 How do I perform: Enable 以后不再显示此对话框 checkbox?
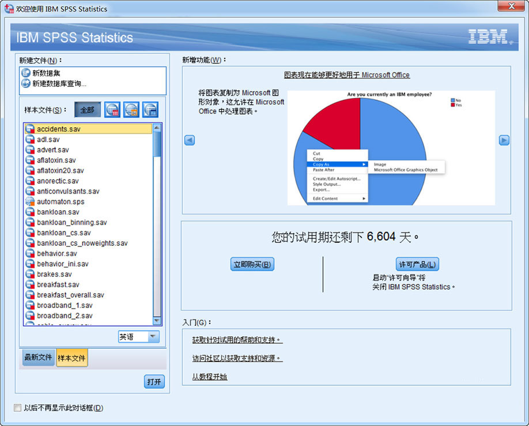[17, 408]
